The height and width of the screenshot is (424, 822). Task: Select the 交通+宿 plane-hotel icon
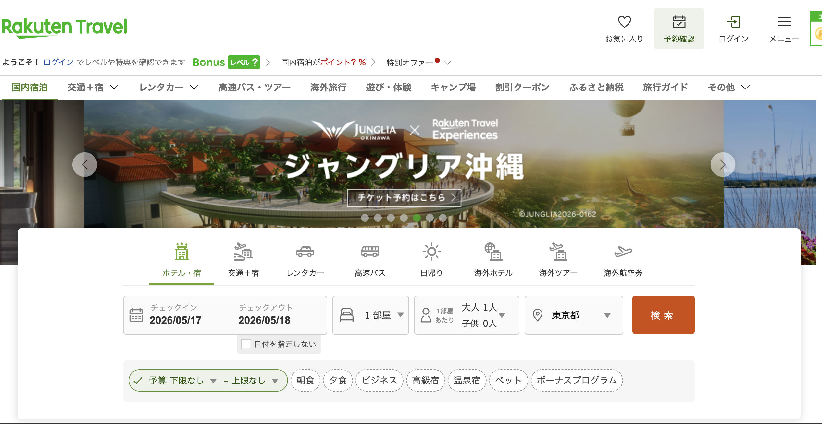click(243, 251)
